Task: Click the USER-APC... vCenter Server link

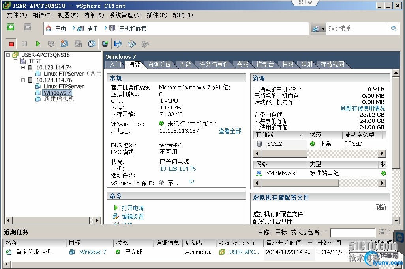Action: [x=244, y=252]
